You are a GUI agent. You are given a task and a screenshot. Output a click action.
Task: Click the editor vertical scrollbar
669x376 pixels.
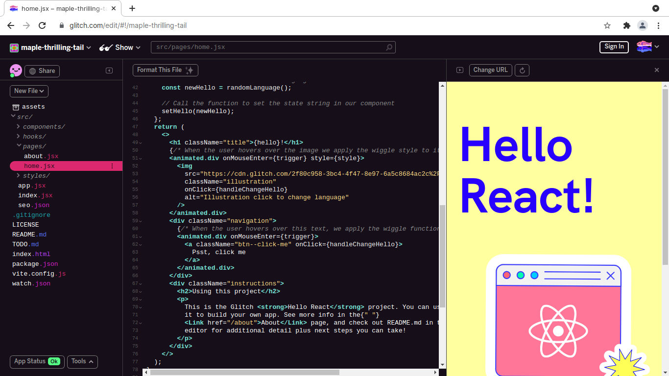[x=443, y=256]
